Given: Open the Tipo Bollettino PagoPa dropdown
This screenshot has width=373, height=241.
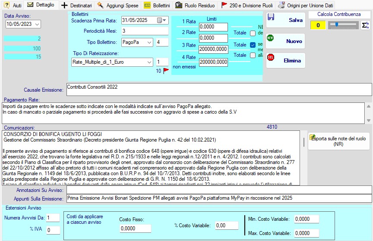Looking at the screenshot, I should [149, 42].
